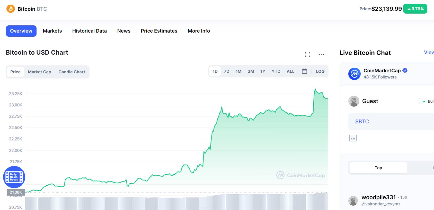Open the Historical Data tab
The height and width of the screenshot is (210, 434).
pos(89,31)
